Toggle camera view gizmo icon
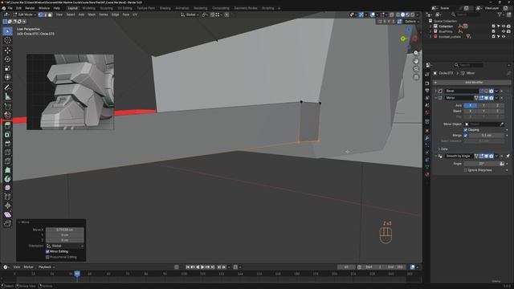 (x=416, y=69)
